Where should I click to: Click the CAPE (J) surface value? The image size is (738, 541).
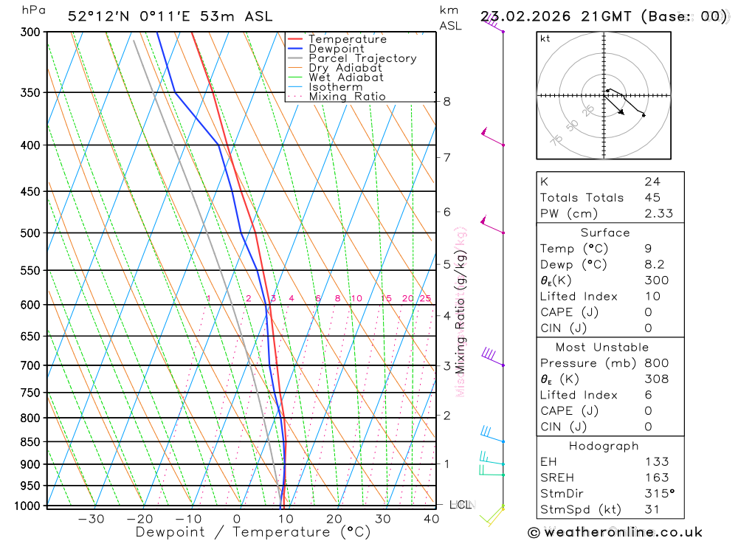coord(648,312)
